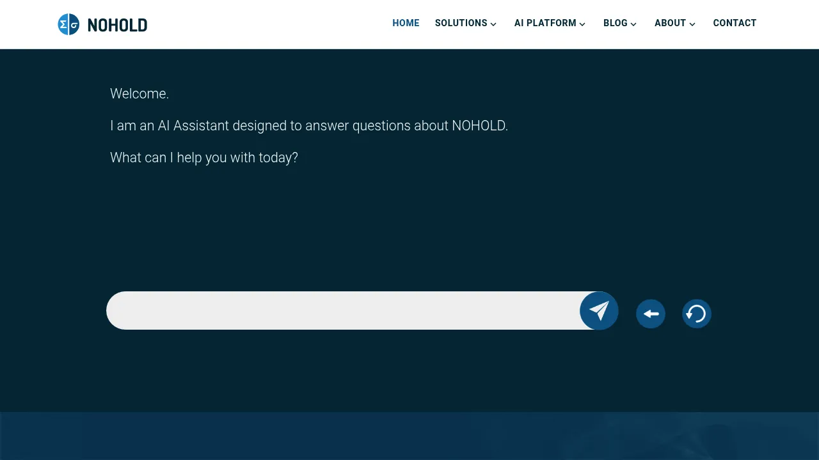Restart the chat with the circular reset button
819x460 pixels.
click(697, 314)
